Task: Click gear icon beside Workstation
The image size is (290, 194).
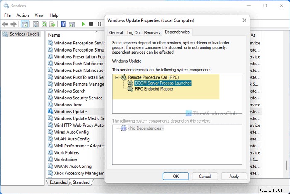Action: click(50, 160)
